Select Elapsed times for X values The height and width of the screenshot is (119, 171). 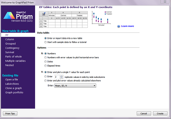[52, 66]
